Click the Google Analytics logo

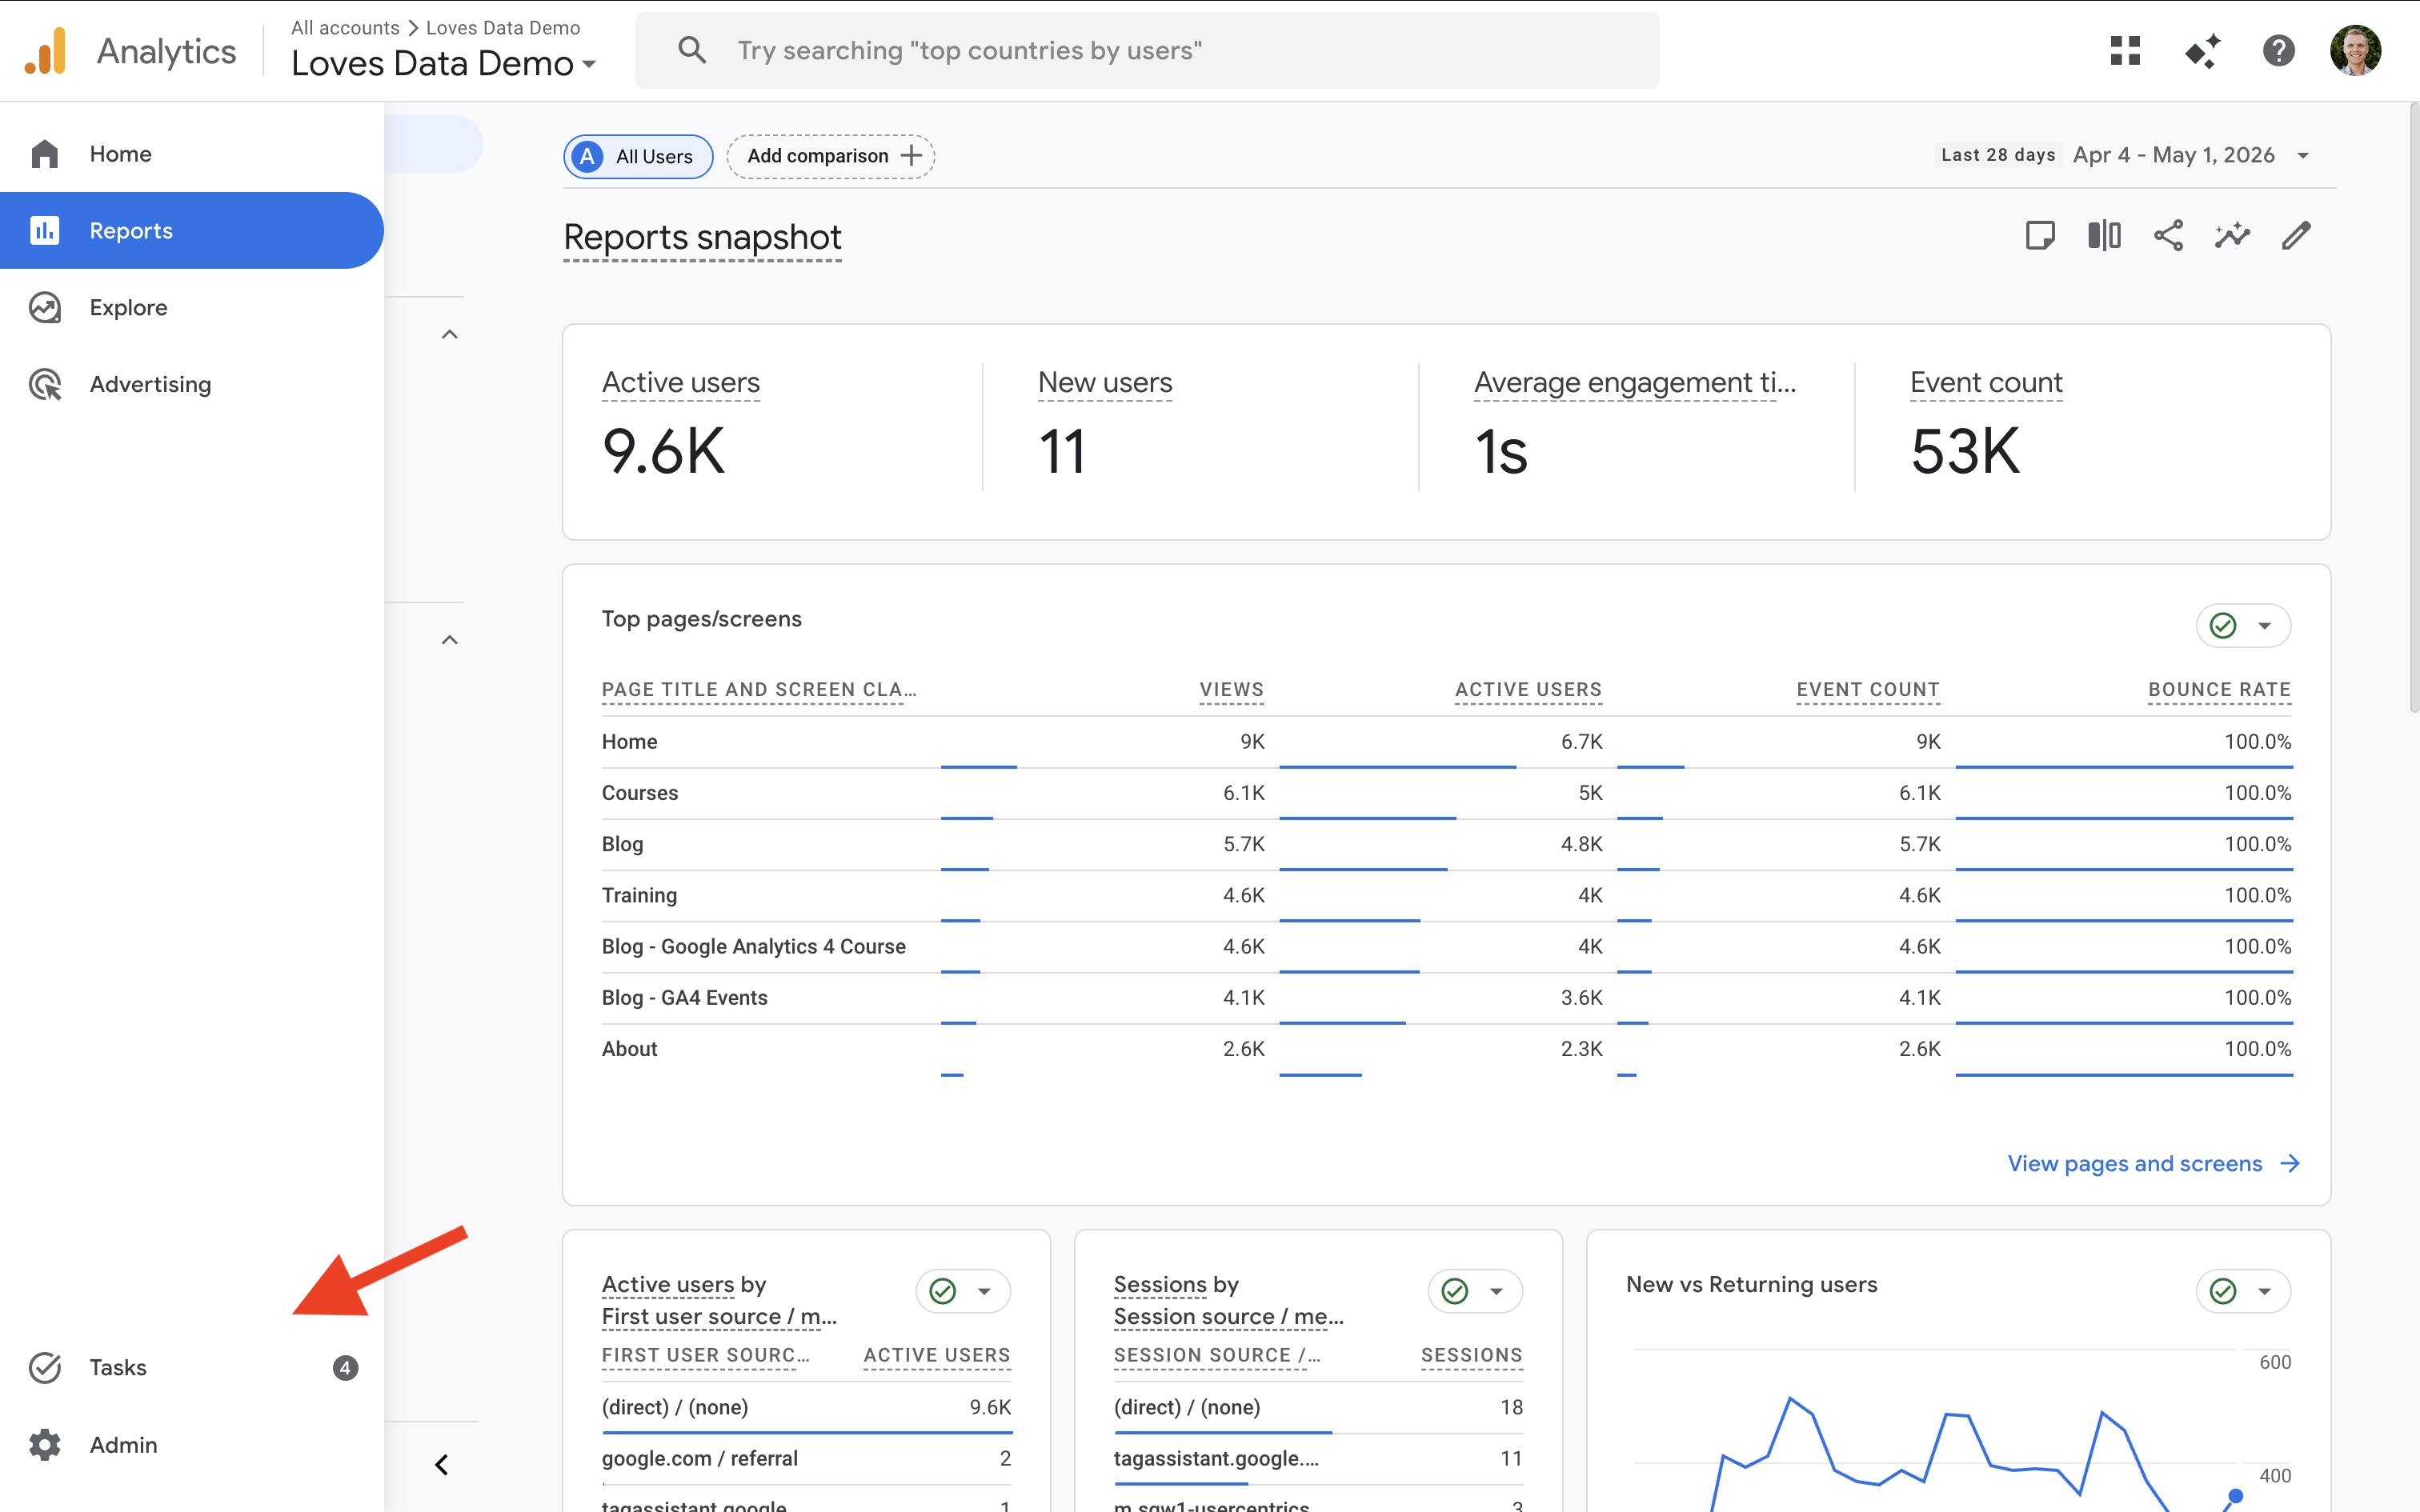pyautogui.click(x=46, y=51)
